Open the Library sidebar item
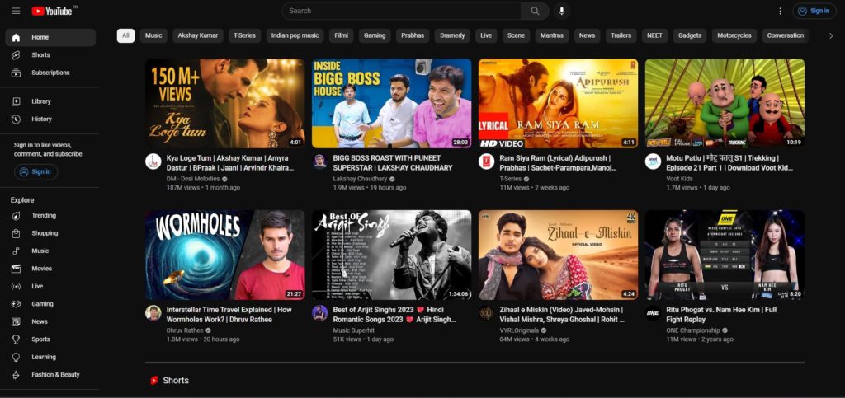Screen dimensions: 845x398 (41, 101)
